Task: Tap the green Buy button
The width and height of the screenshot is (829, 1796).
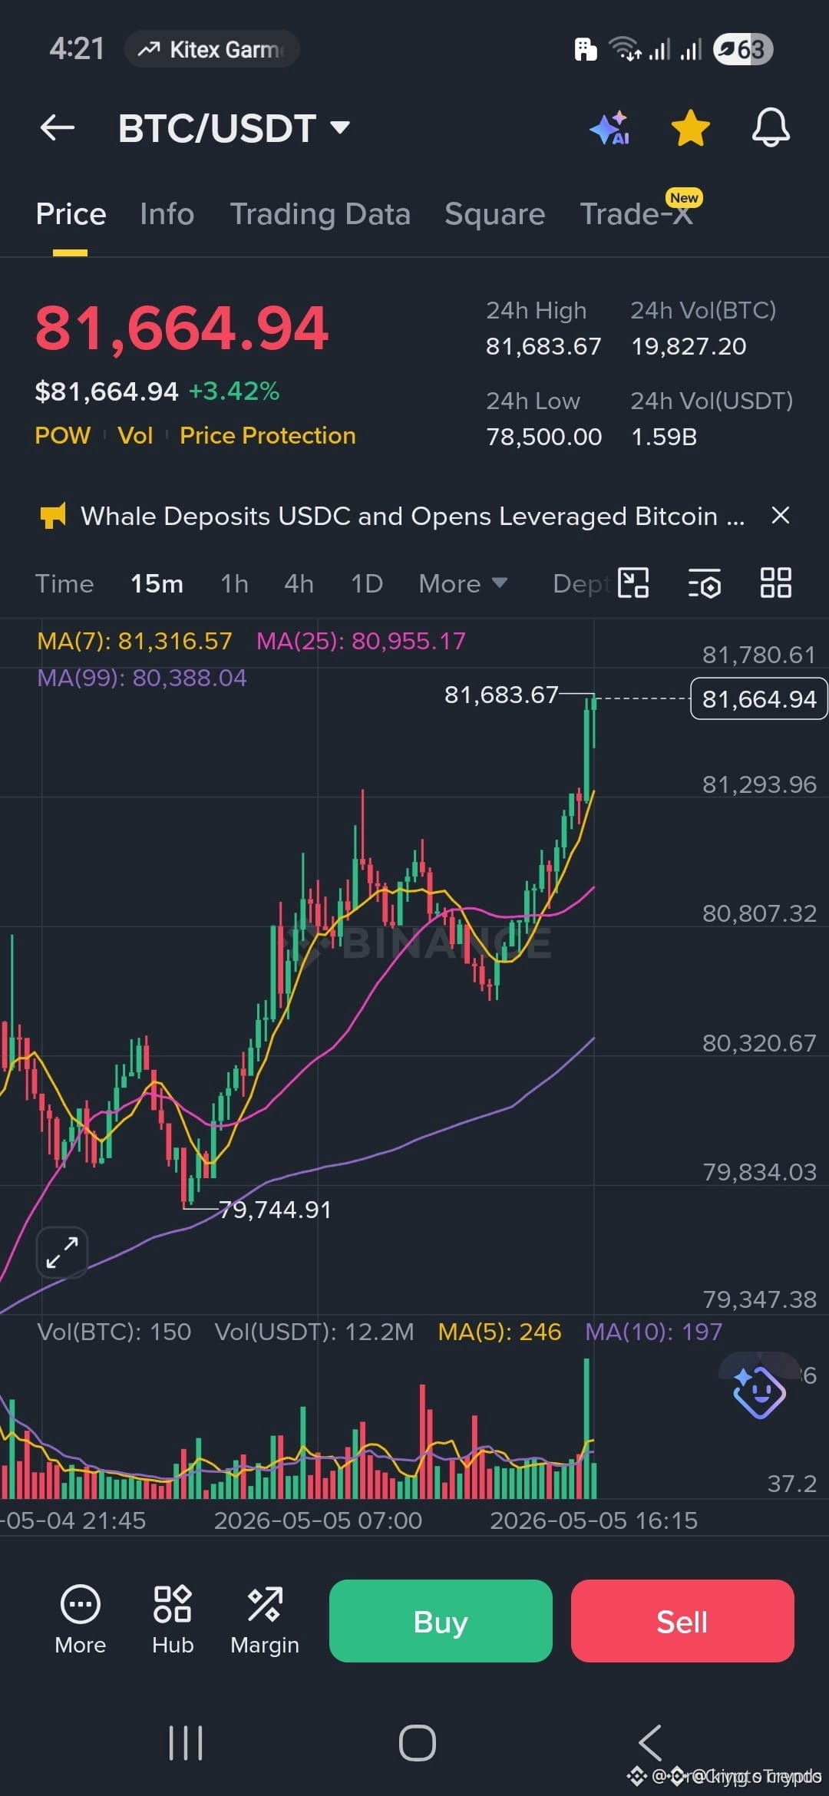Action: pyautogui.click(x=441, y=1621)
